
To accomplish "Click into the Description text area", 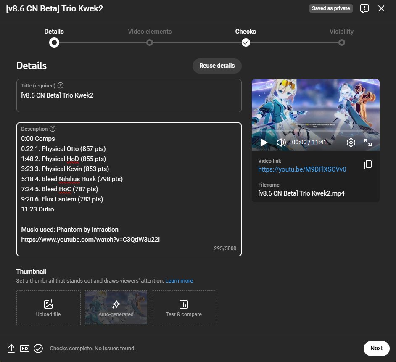I will click(x=129, y=190).
